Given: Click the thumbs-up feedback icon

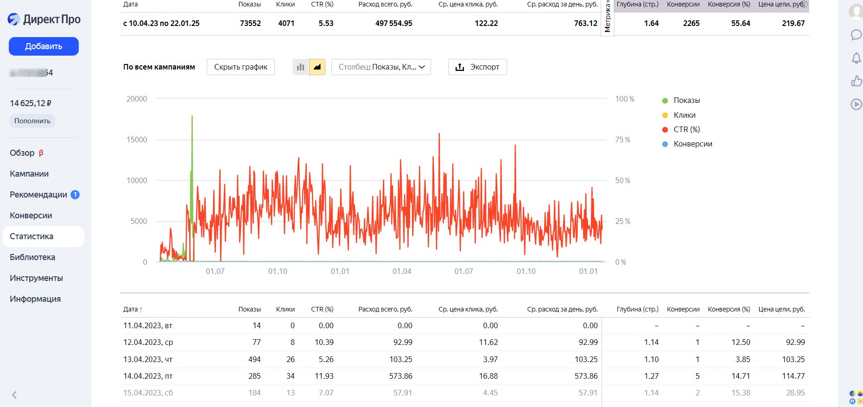Looking at the screenshot, I should point(856,81).
